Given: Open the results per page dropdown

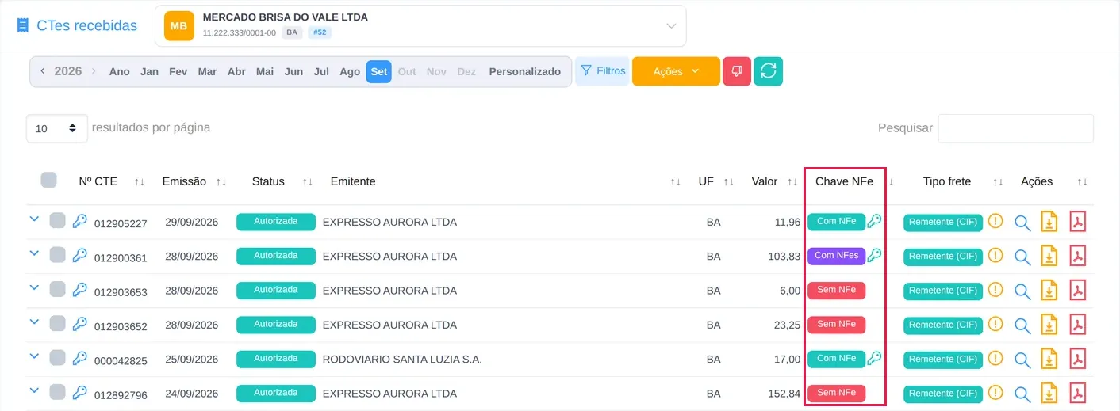Looking at the screenshot, I should (x=57, y=128).
